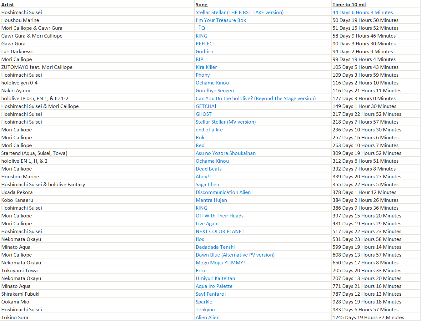The width and height of the screenshot is (421, 321).
Task: Open the Red song link
Action: (x=200, y=145)
